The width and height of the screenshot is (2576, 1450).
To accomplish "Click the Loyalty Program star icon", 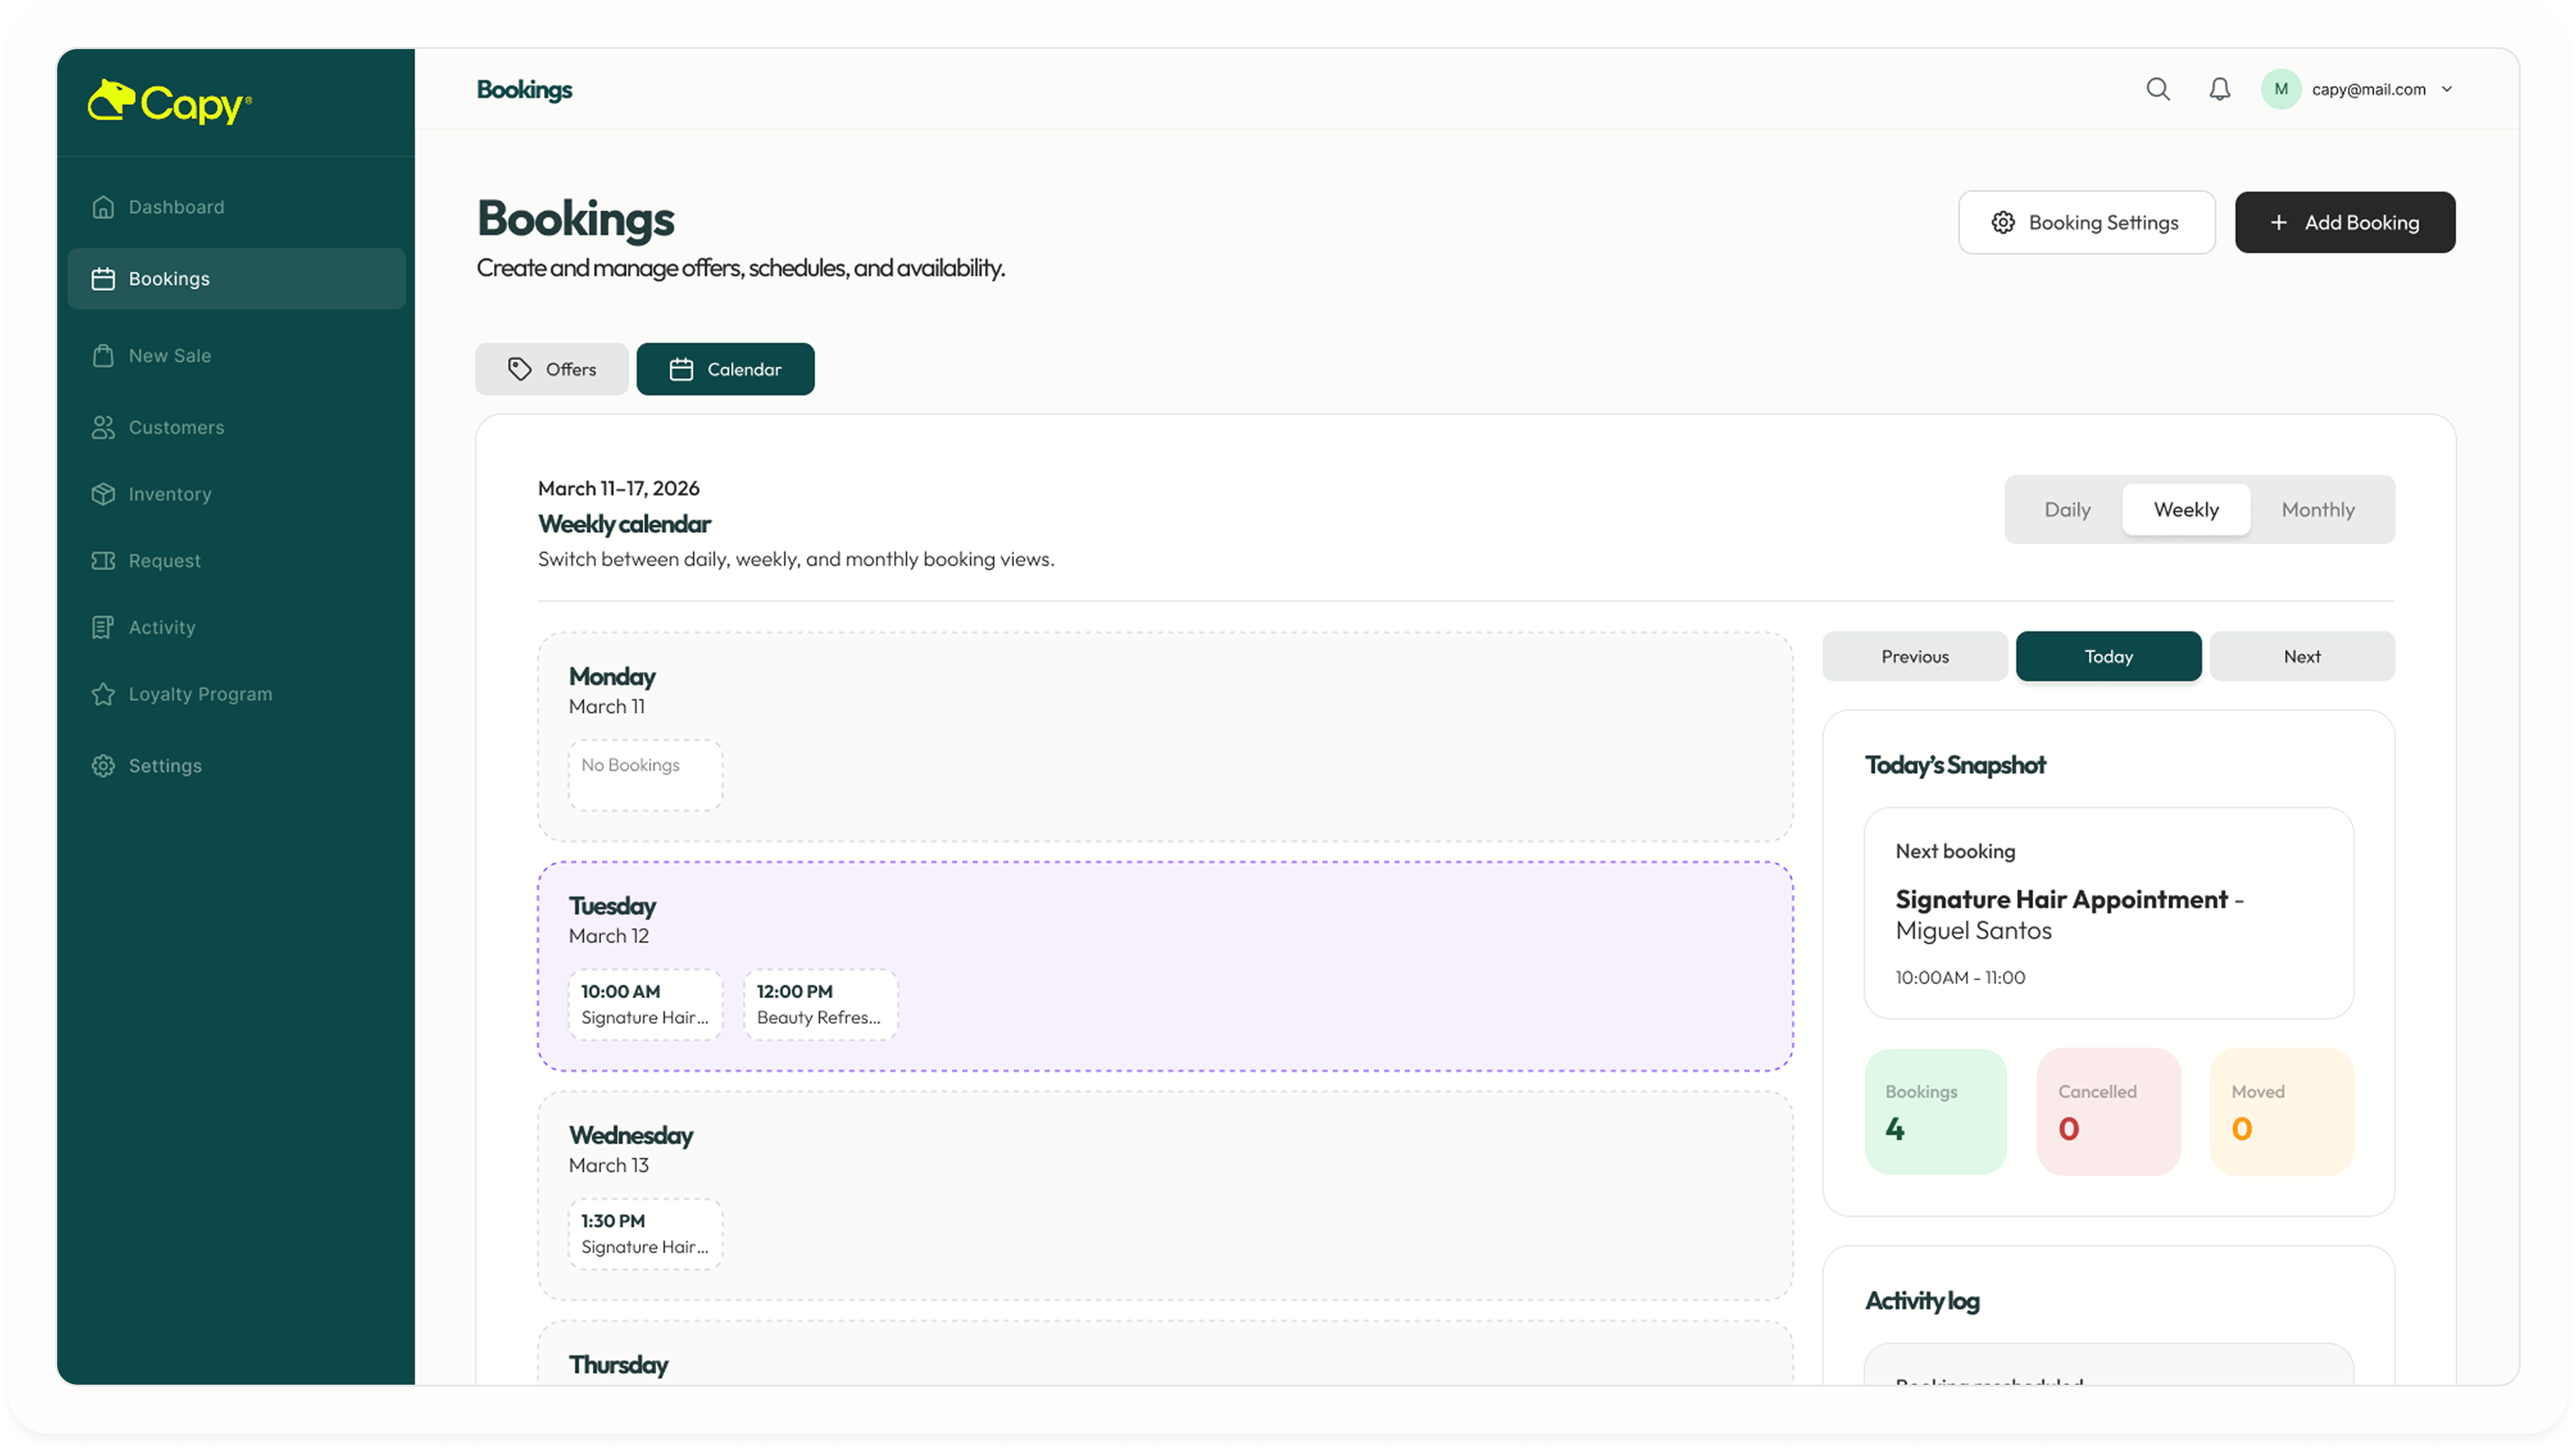I will (x=103, y=694).
